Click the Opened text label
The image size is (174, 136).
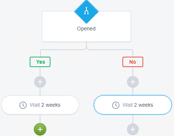click(86, 29)
